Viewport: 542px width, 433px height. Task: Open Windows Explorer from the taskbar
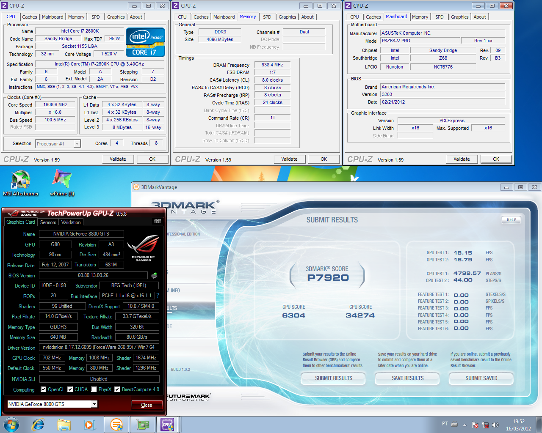click(64, 425)
